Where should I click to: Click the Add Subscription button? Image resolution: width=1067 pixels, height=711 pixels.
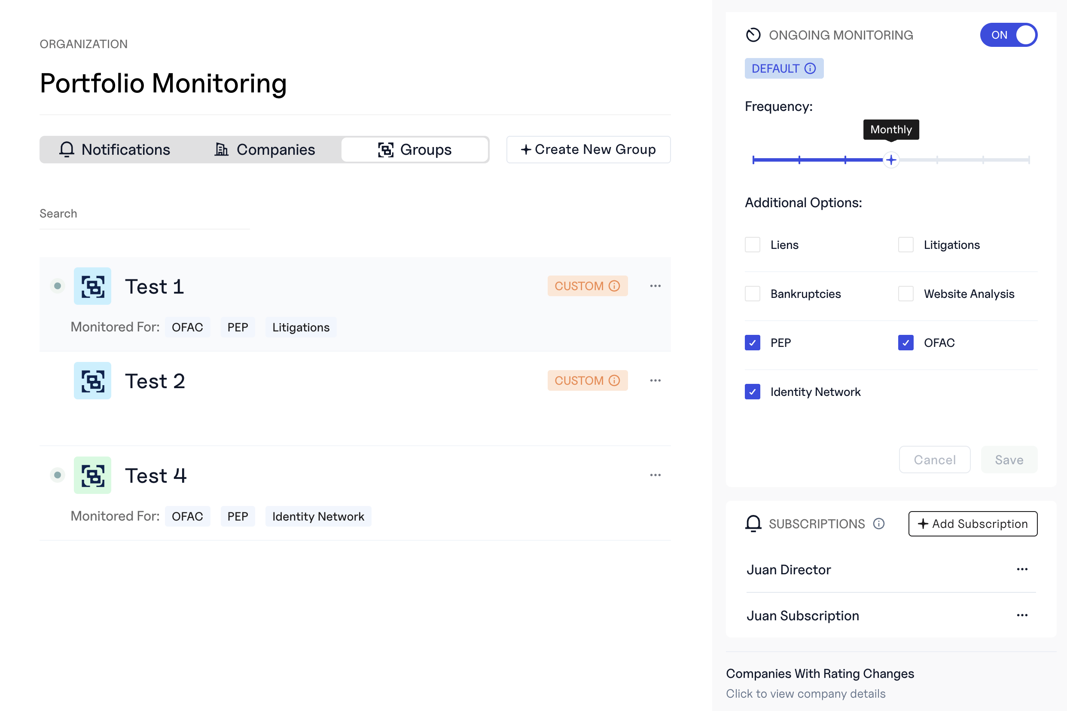pyautogui.click(x=973, y=524)
